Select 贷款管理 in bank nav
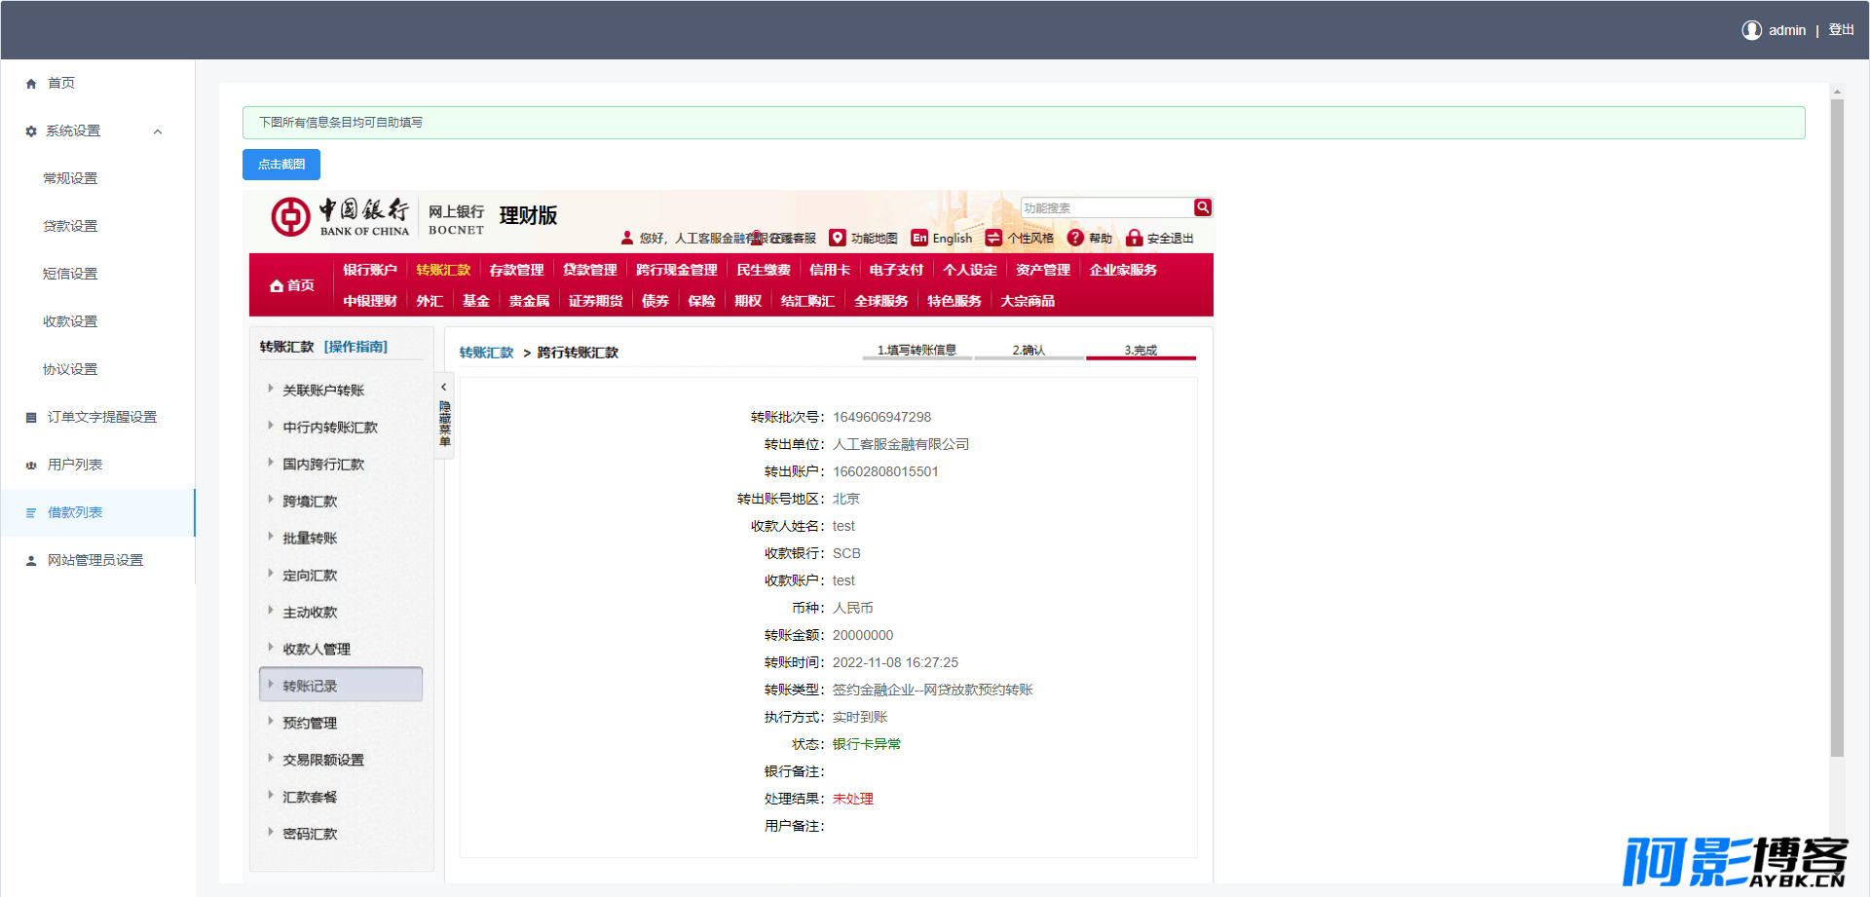Screen dimensions: 1870x897 (x=590, y=270)
